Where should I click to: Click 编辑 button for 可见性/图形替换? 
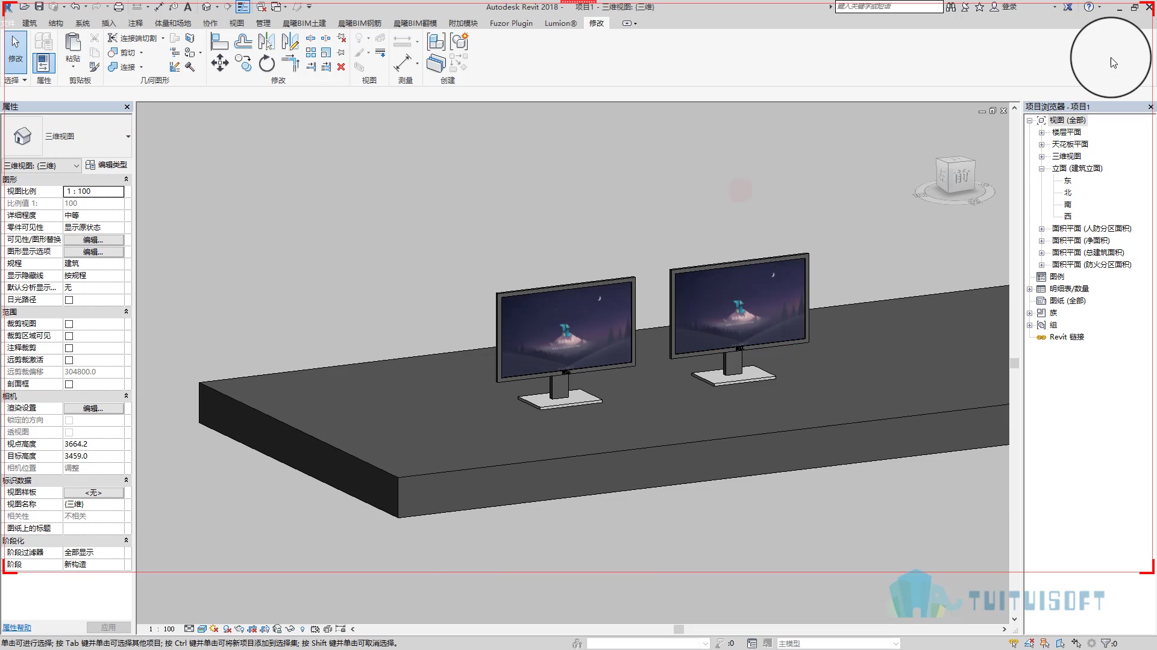[93, 240]
